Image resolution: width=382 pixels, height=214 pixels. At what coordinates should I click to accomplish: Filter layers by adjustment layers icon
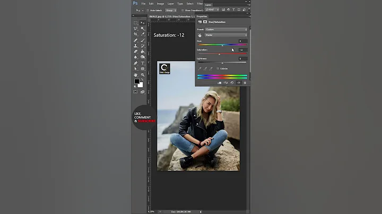pos(228,10)
